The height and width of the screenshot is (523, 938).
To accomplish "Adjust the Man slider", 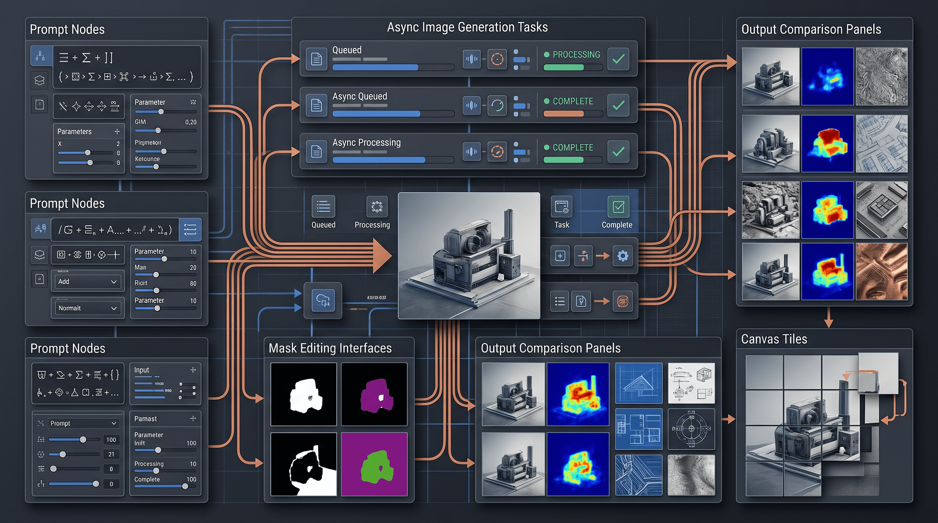I will pyautogui.click(x=165, y=274).
